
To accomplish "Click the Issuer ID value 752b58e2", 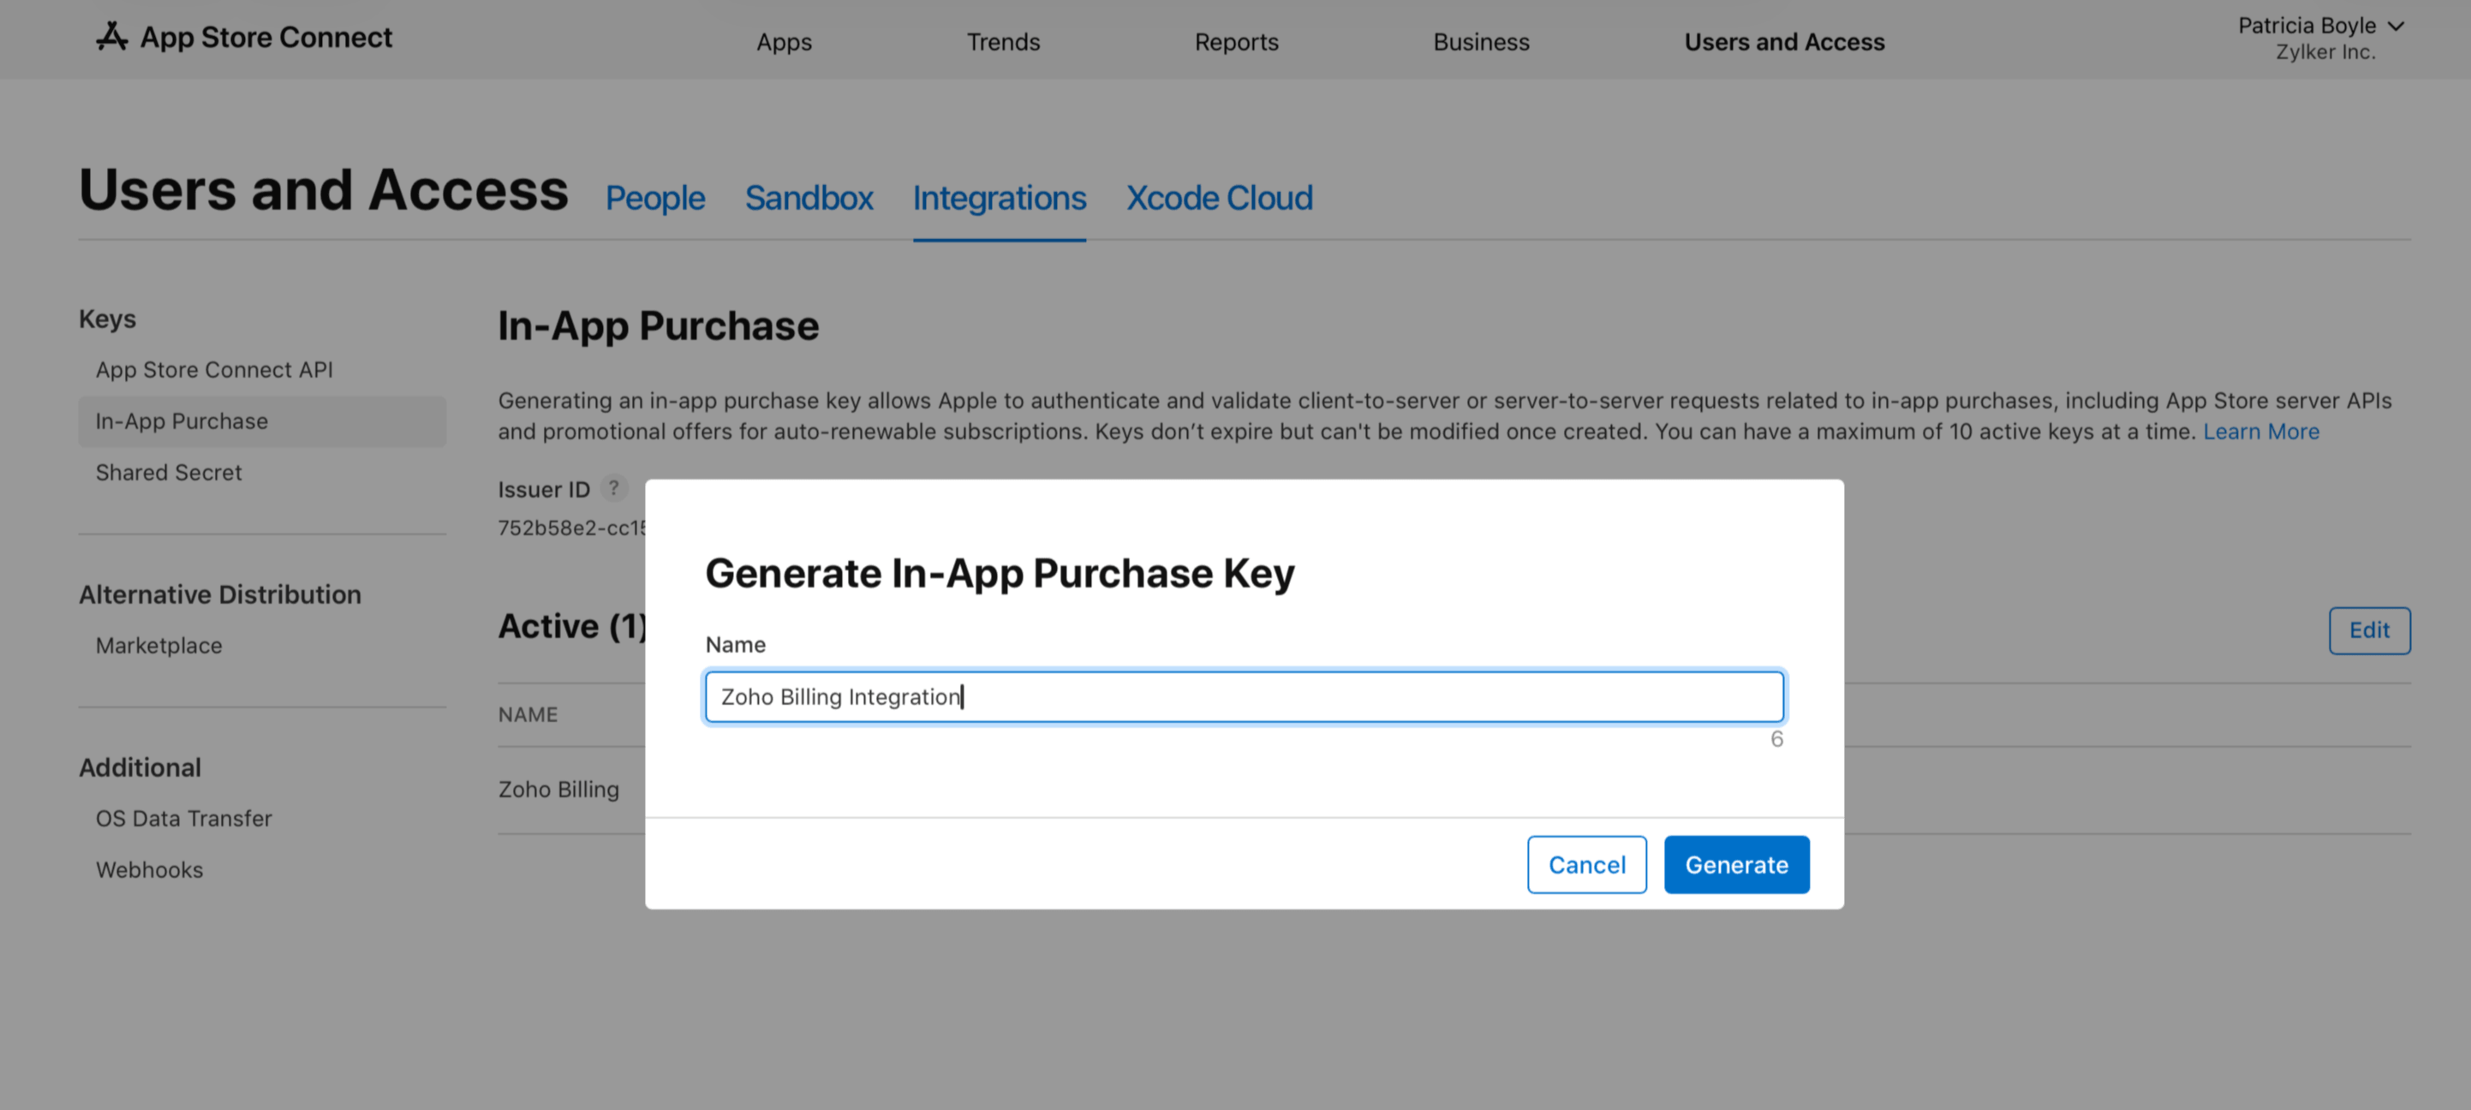I will pyautogui.click(x=571, y=528).
